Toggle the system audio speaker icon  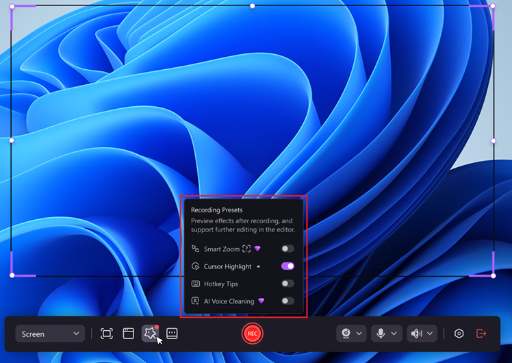tap(417, 334)
